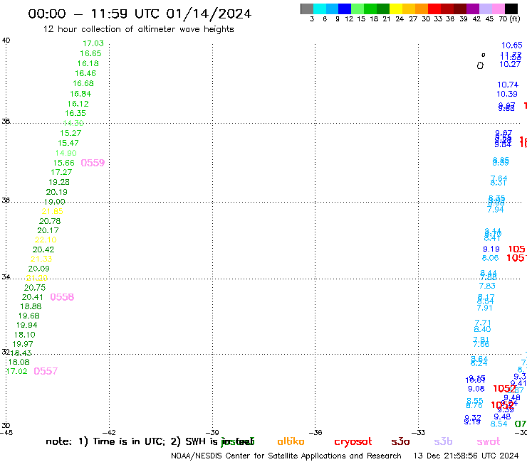Screen dimensions: 527x462
Task: Click the wave height value 16.35
Action: pyautogui.click(x=75, y=113)
